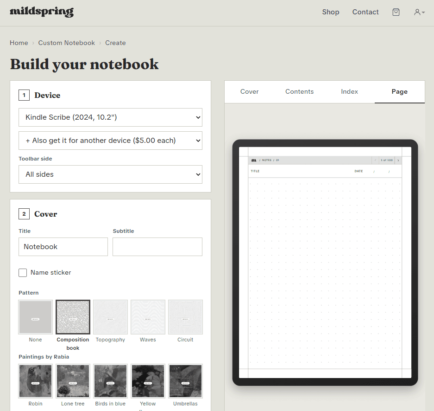434x411 pixels.
Task: Click the Title input field containing Notebook
Action: 63,247
